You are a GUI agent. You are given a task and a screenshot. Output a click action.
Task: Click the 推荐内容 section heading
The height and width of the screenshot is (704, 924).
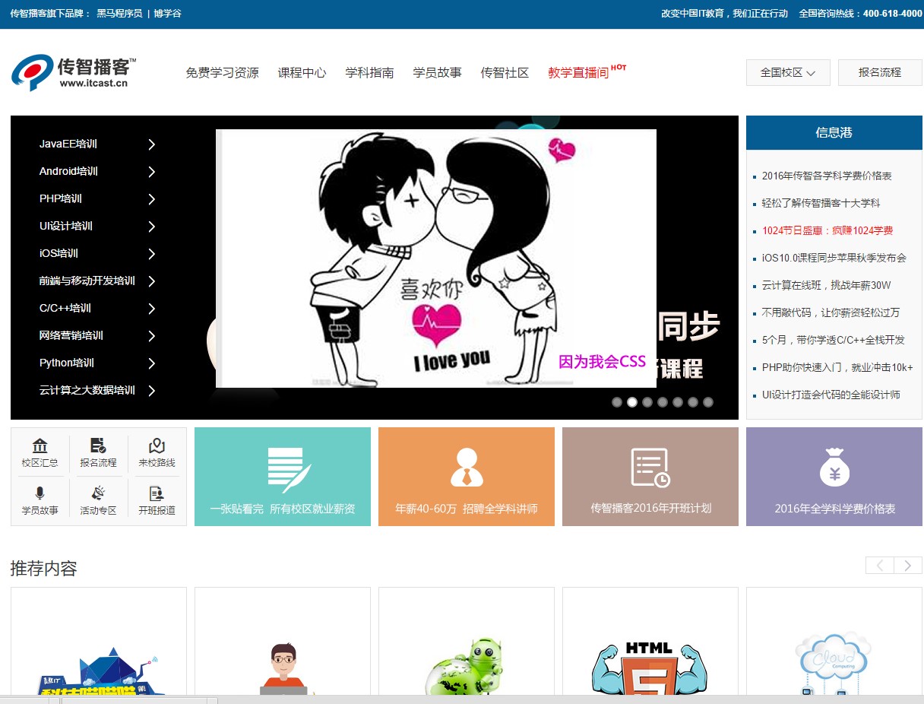(44, 568)
